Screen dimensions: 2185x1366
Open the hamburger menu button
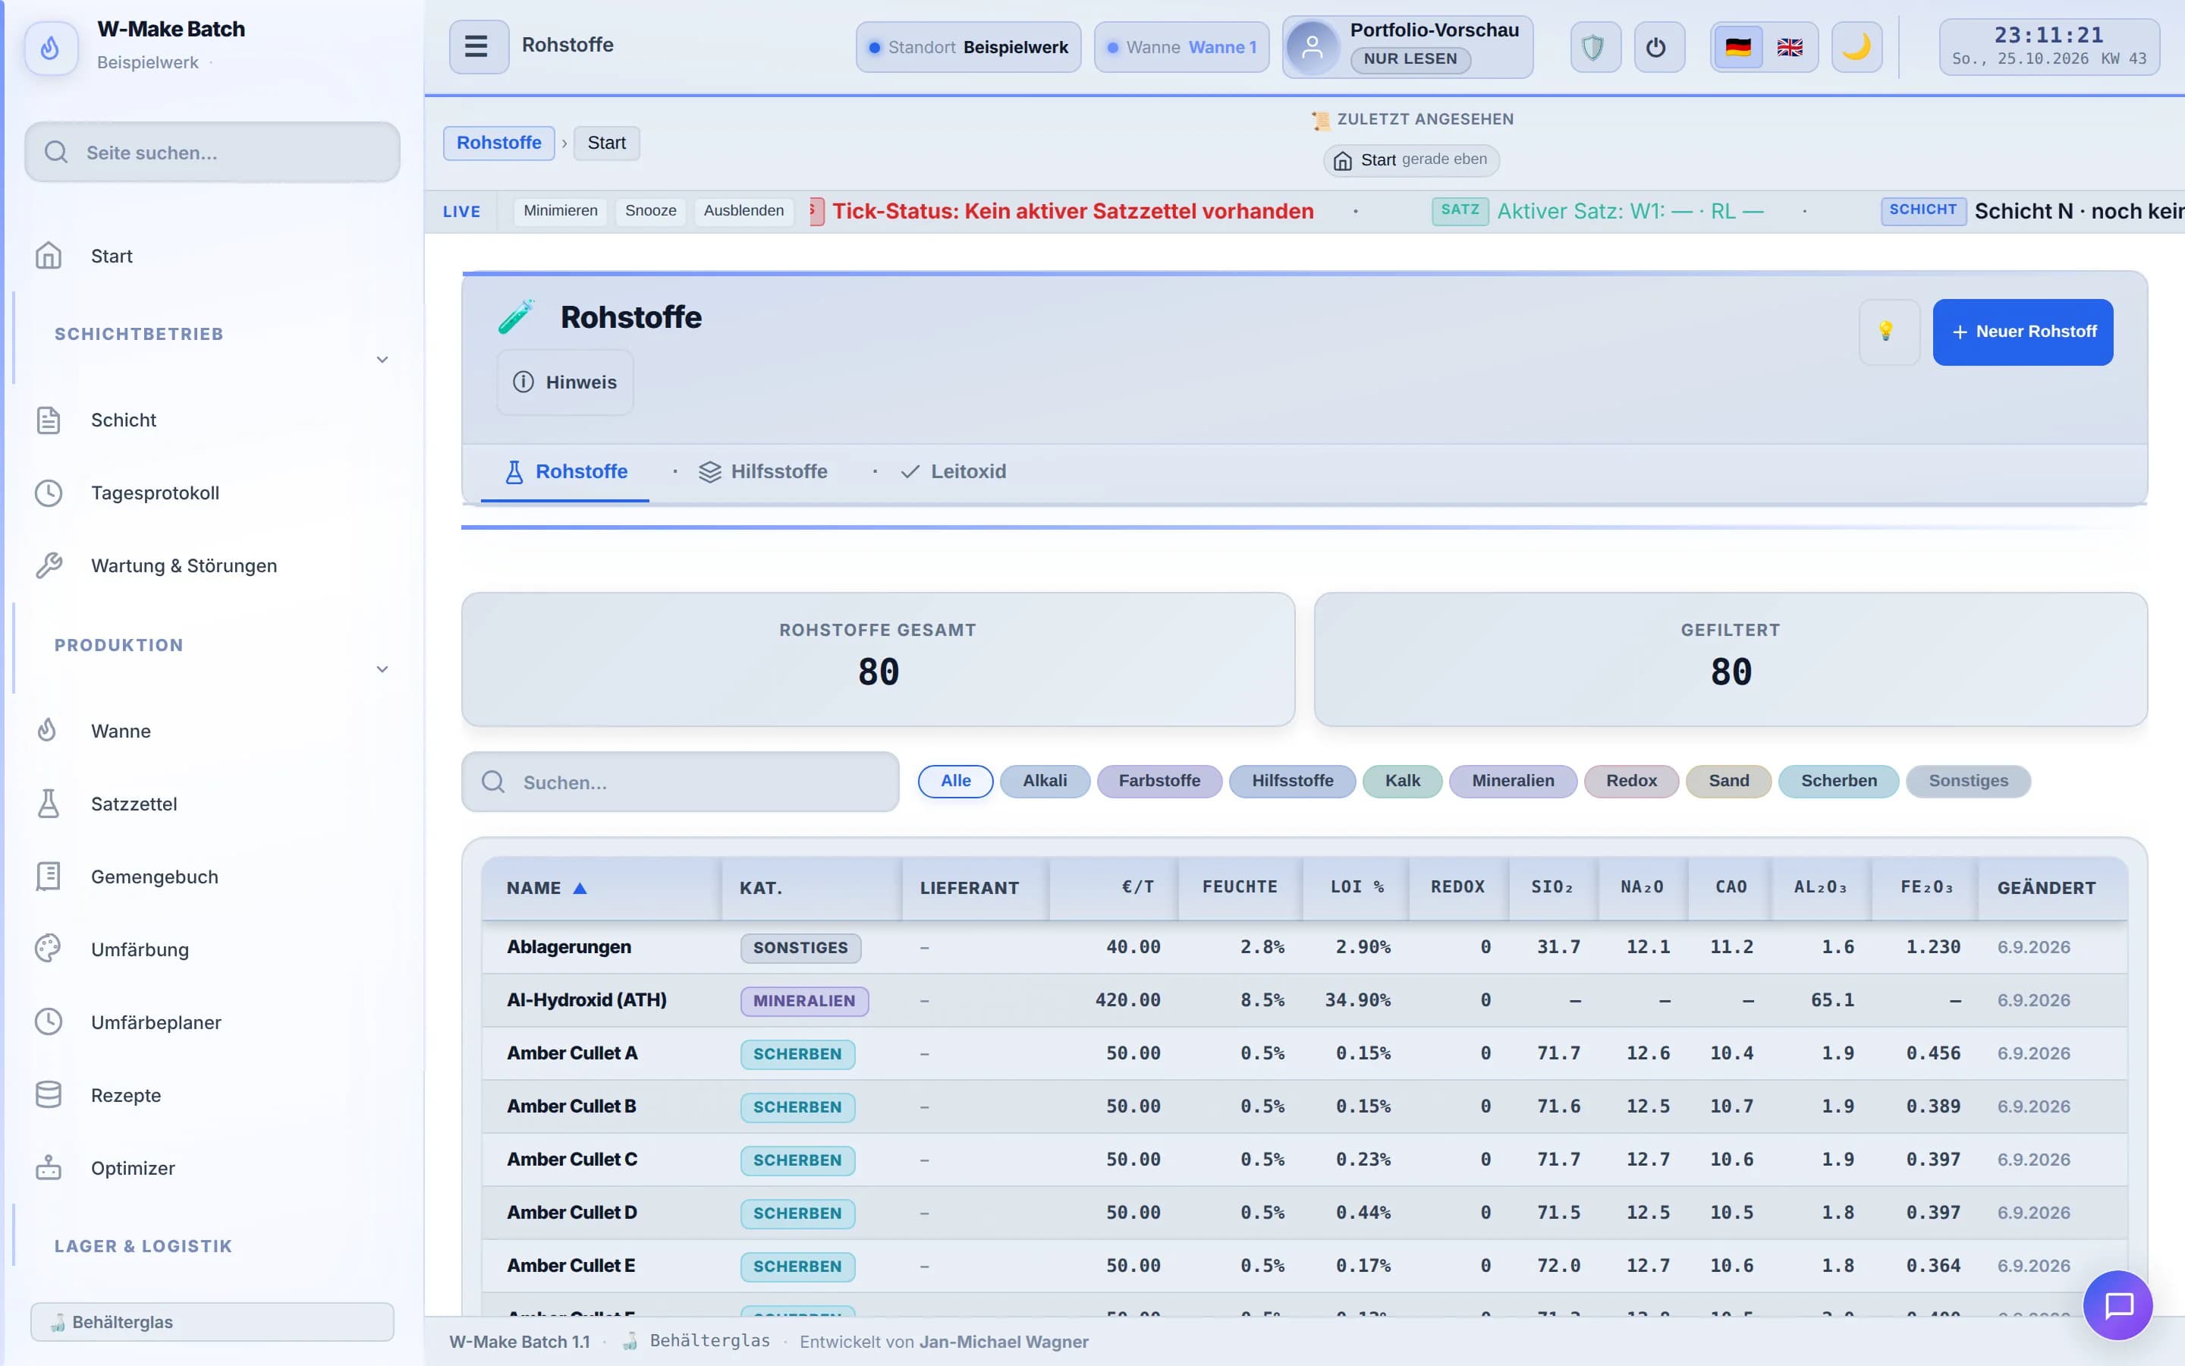tap(479, 46)
